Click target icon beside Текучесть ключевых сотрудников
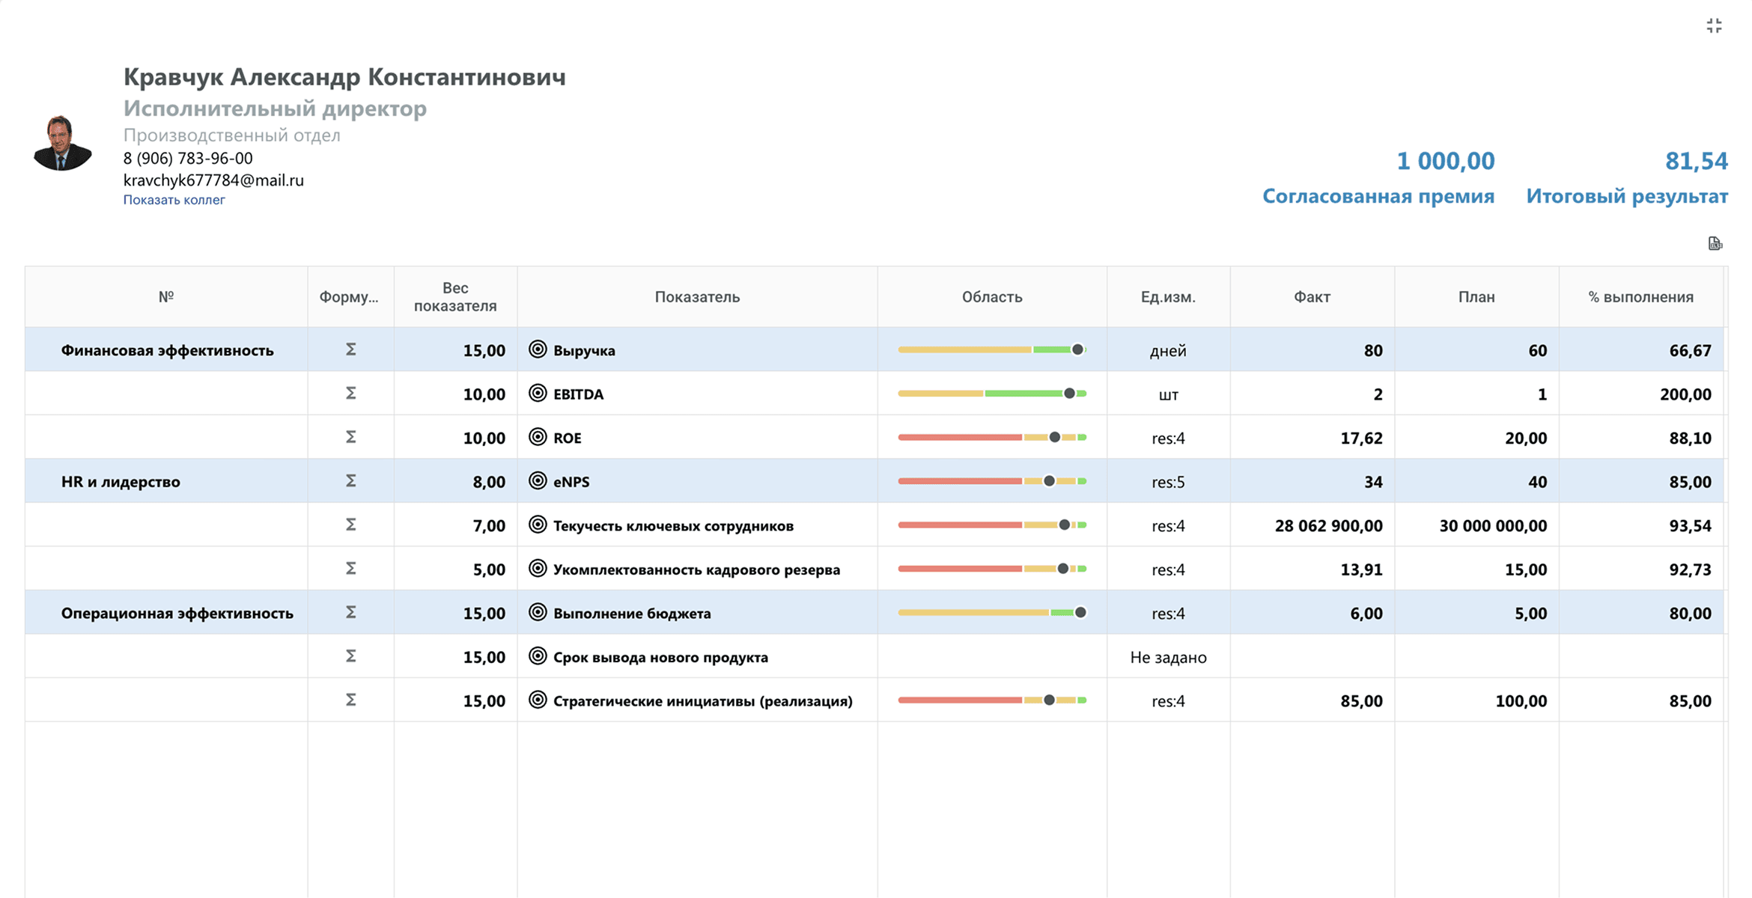The image size is (1752, 898). point(538,525)
